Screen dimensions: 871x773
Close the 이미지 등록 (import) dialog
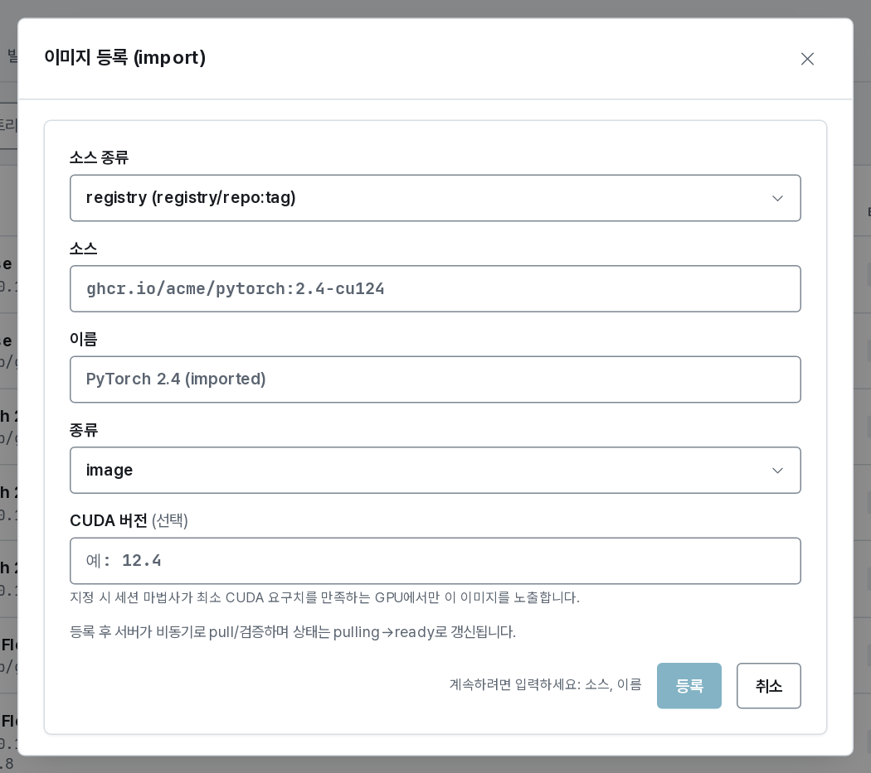807,59
